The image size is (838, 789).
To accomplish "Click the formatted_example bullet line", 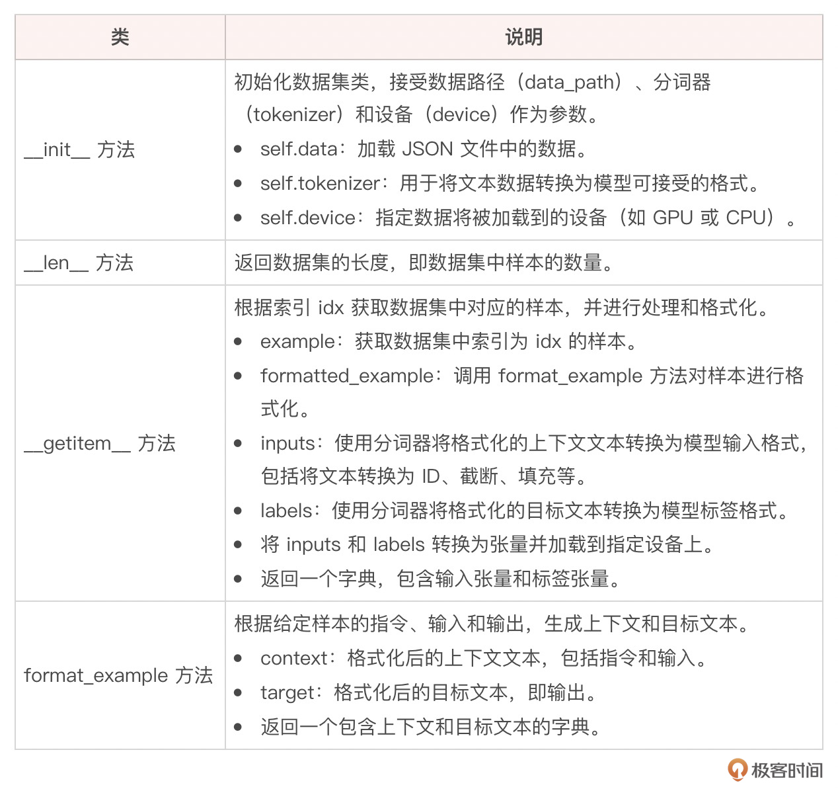I will (531, 376).
